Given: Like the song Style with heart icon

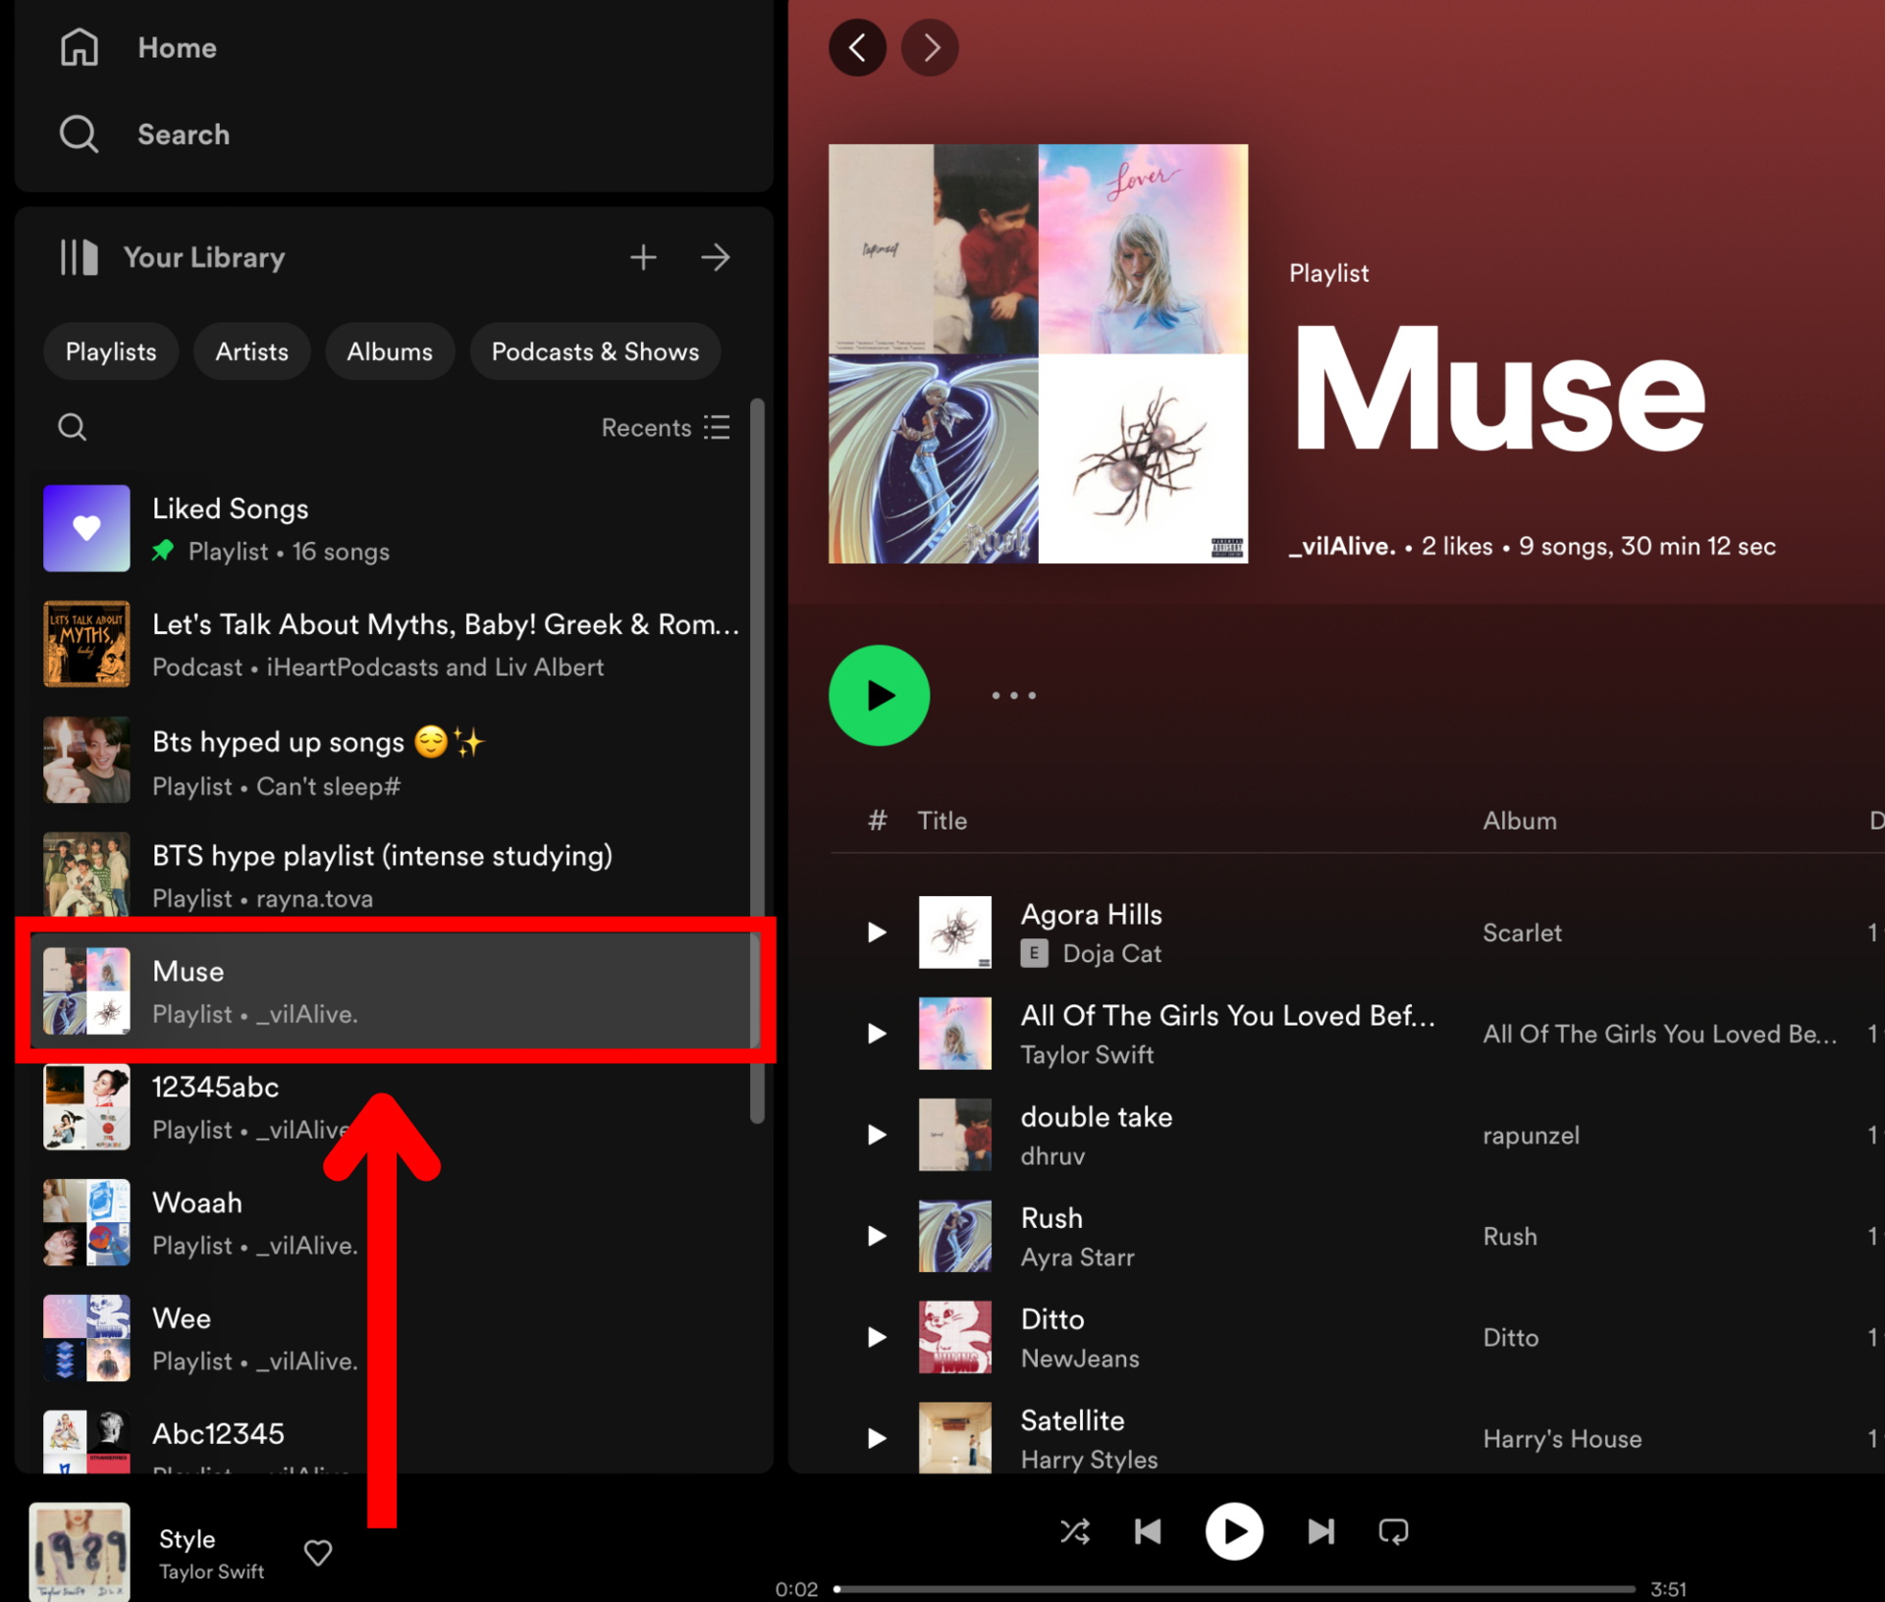Looking at the screenshot, I should [318, 1552].
